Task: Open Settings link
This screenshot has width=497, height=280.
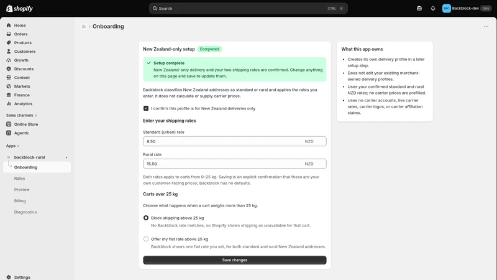Action: coord(22,277)
